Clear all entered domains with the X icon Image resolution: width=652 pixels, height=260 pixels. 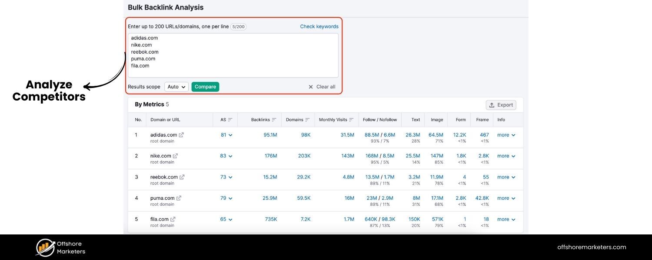[310, 87]
